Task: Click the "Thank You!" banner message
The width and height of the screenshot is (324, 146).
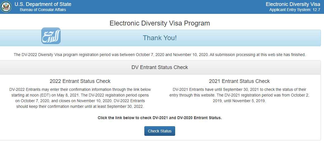Action: click(160, 38)
